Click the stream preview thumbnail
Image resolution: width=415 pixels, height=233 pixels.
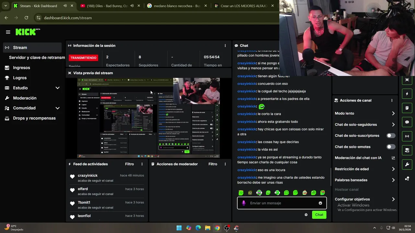[148, 118]
